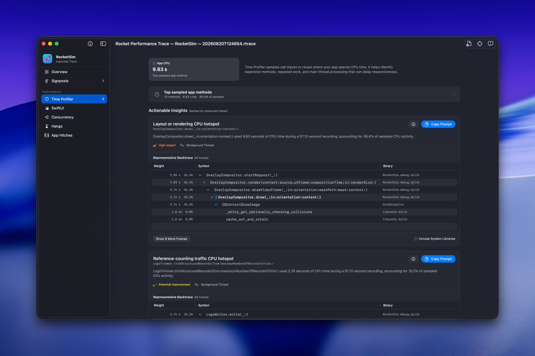535x356 pixels.
Task: Click the Weight column header in first backtrace
Action: pos(159,166)
